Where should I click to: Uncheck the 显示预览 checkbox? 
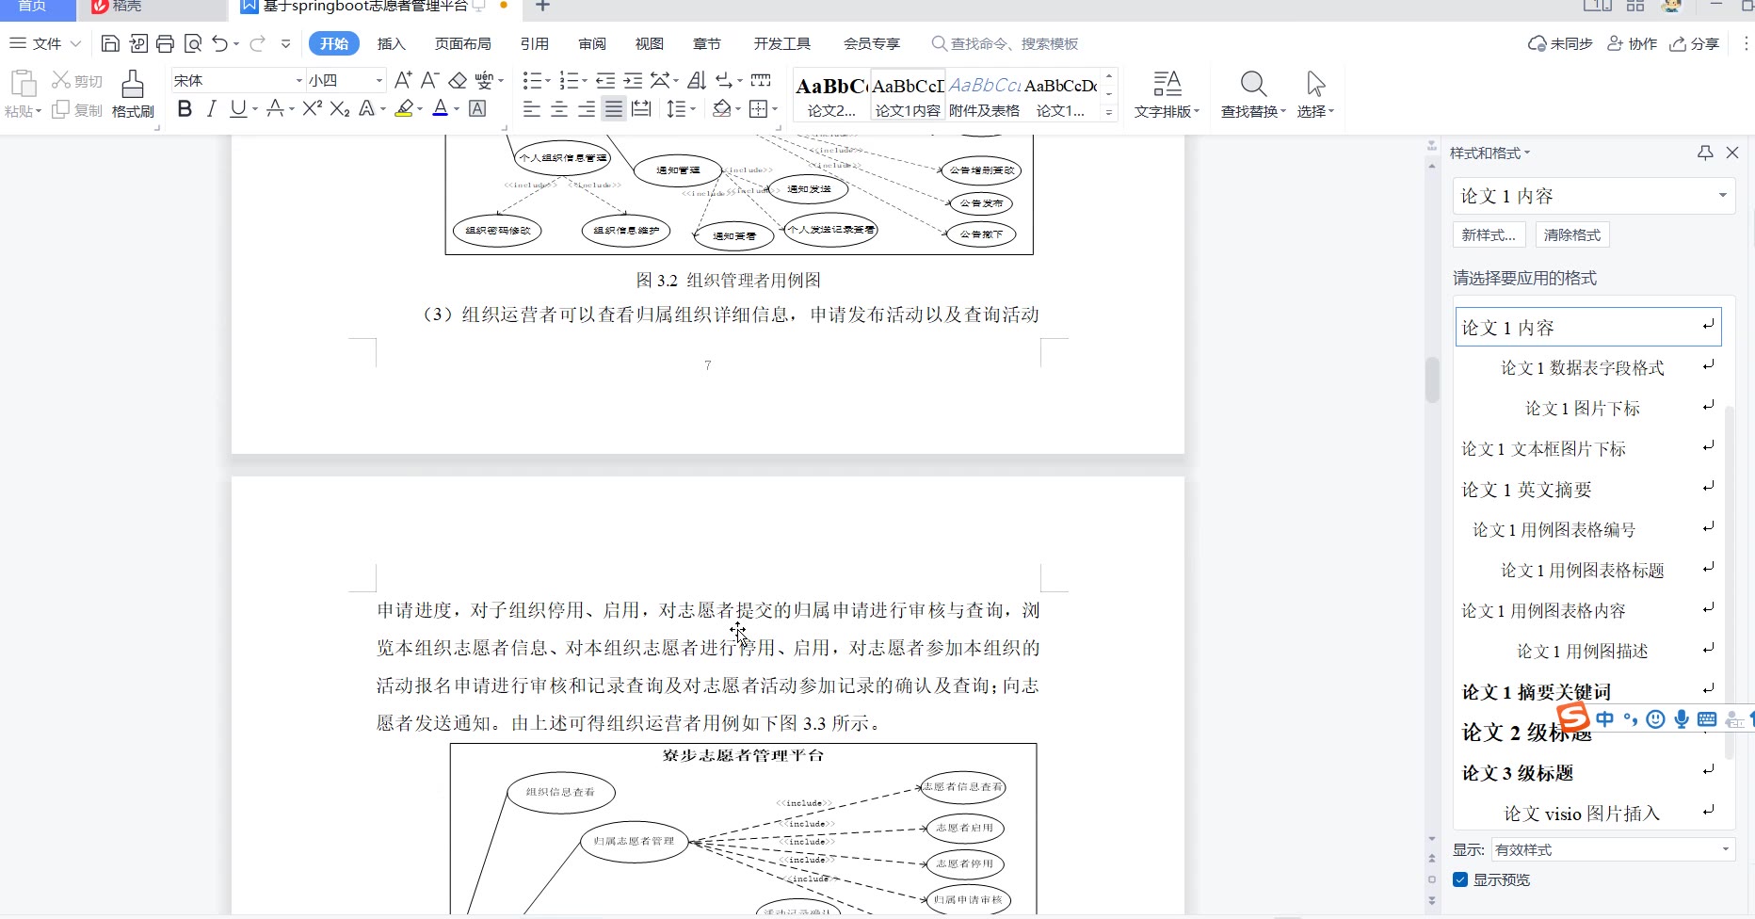pos(1460,879)
